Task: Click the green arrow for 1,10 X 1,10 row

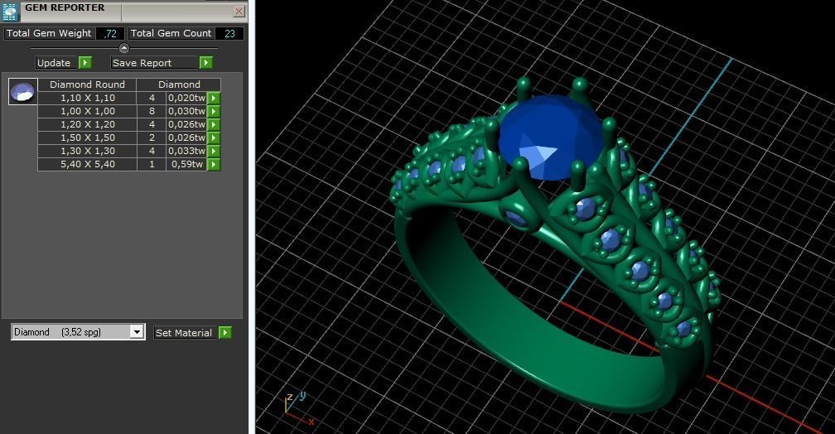Action: pos(214,98)
